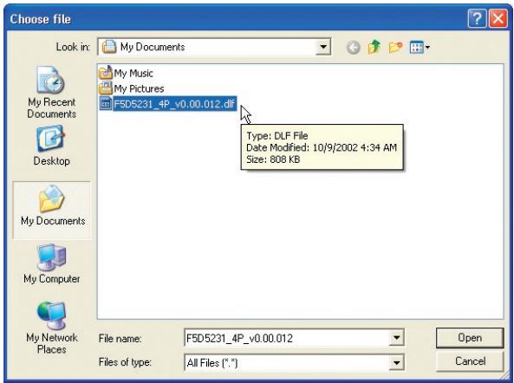Open My Computer in places bar
This screenshot has height=383, width=514.
(51, 264)
